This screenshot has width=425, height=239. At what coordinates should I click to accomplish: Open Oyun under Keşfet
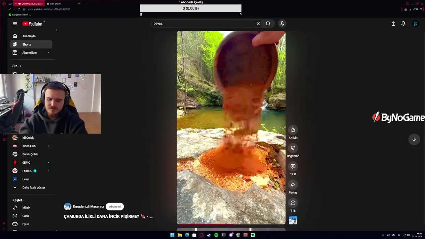(31, 224)
